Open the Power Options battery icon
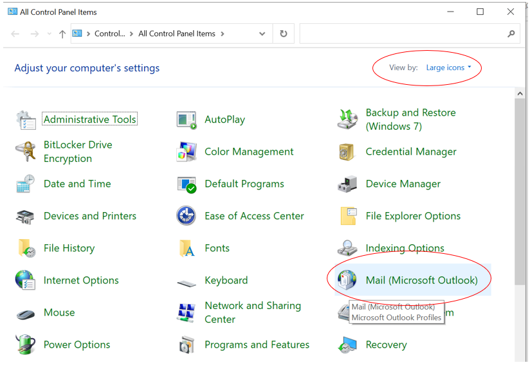Viewport: 530px width, 365px height. [26, 344]
